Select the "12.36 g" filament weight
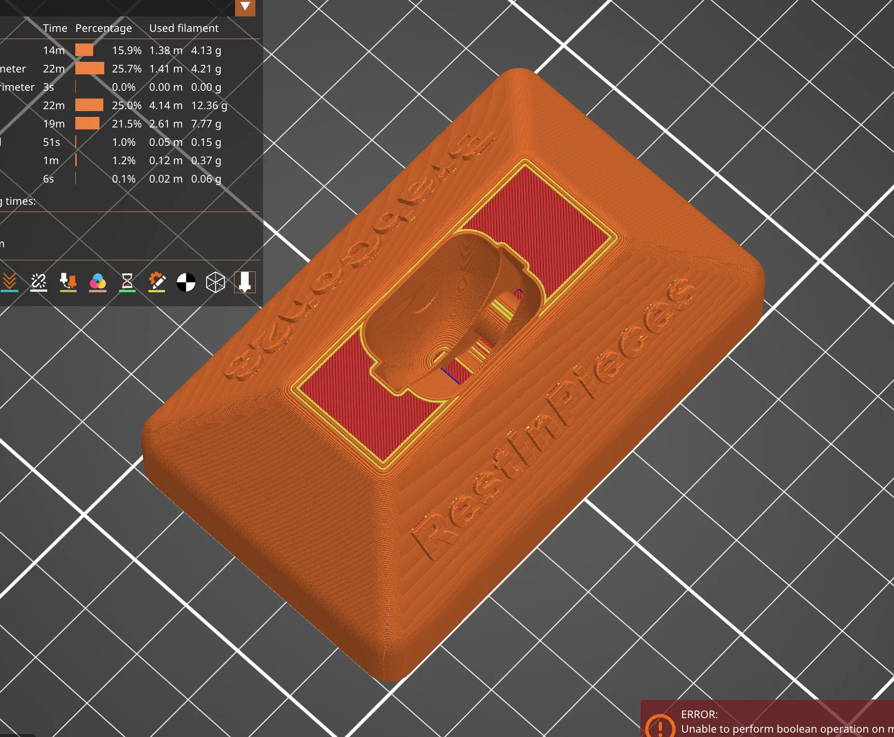 (x=209, y=105)
